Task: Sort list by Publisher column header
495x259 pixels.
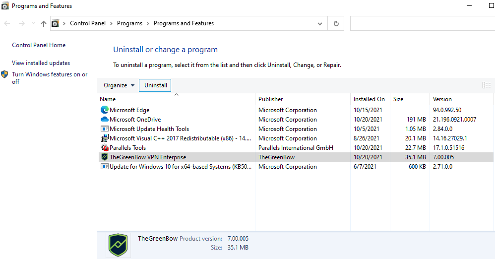Action: coord(271,99)
